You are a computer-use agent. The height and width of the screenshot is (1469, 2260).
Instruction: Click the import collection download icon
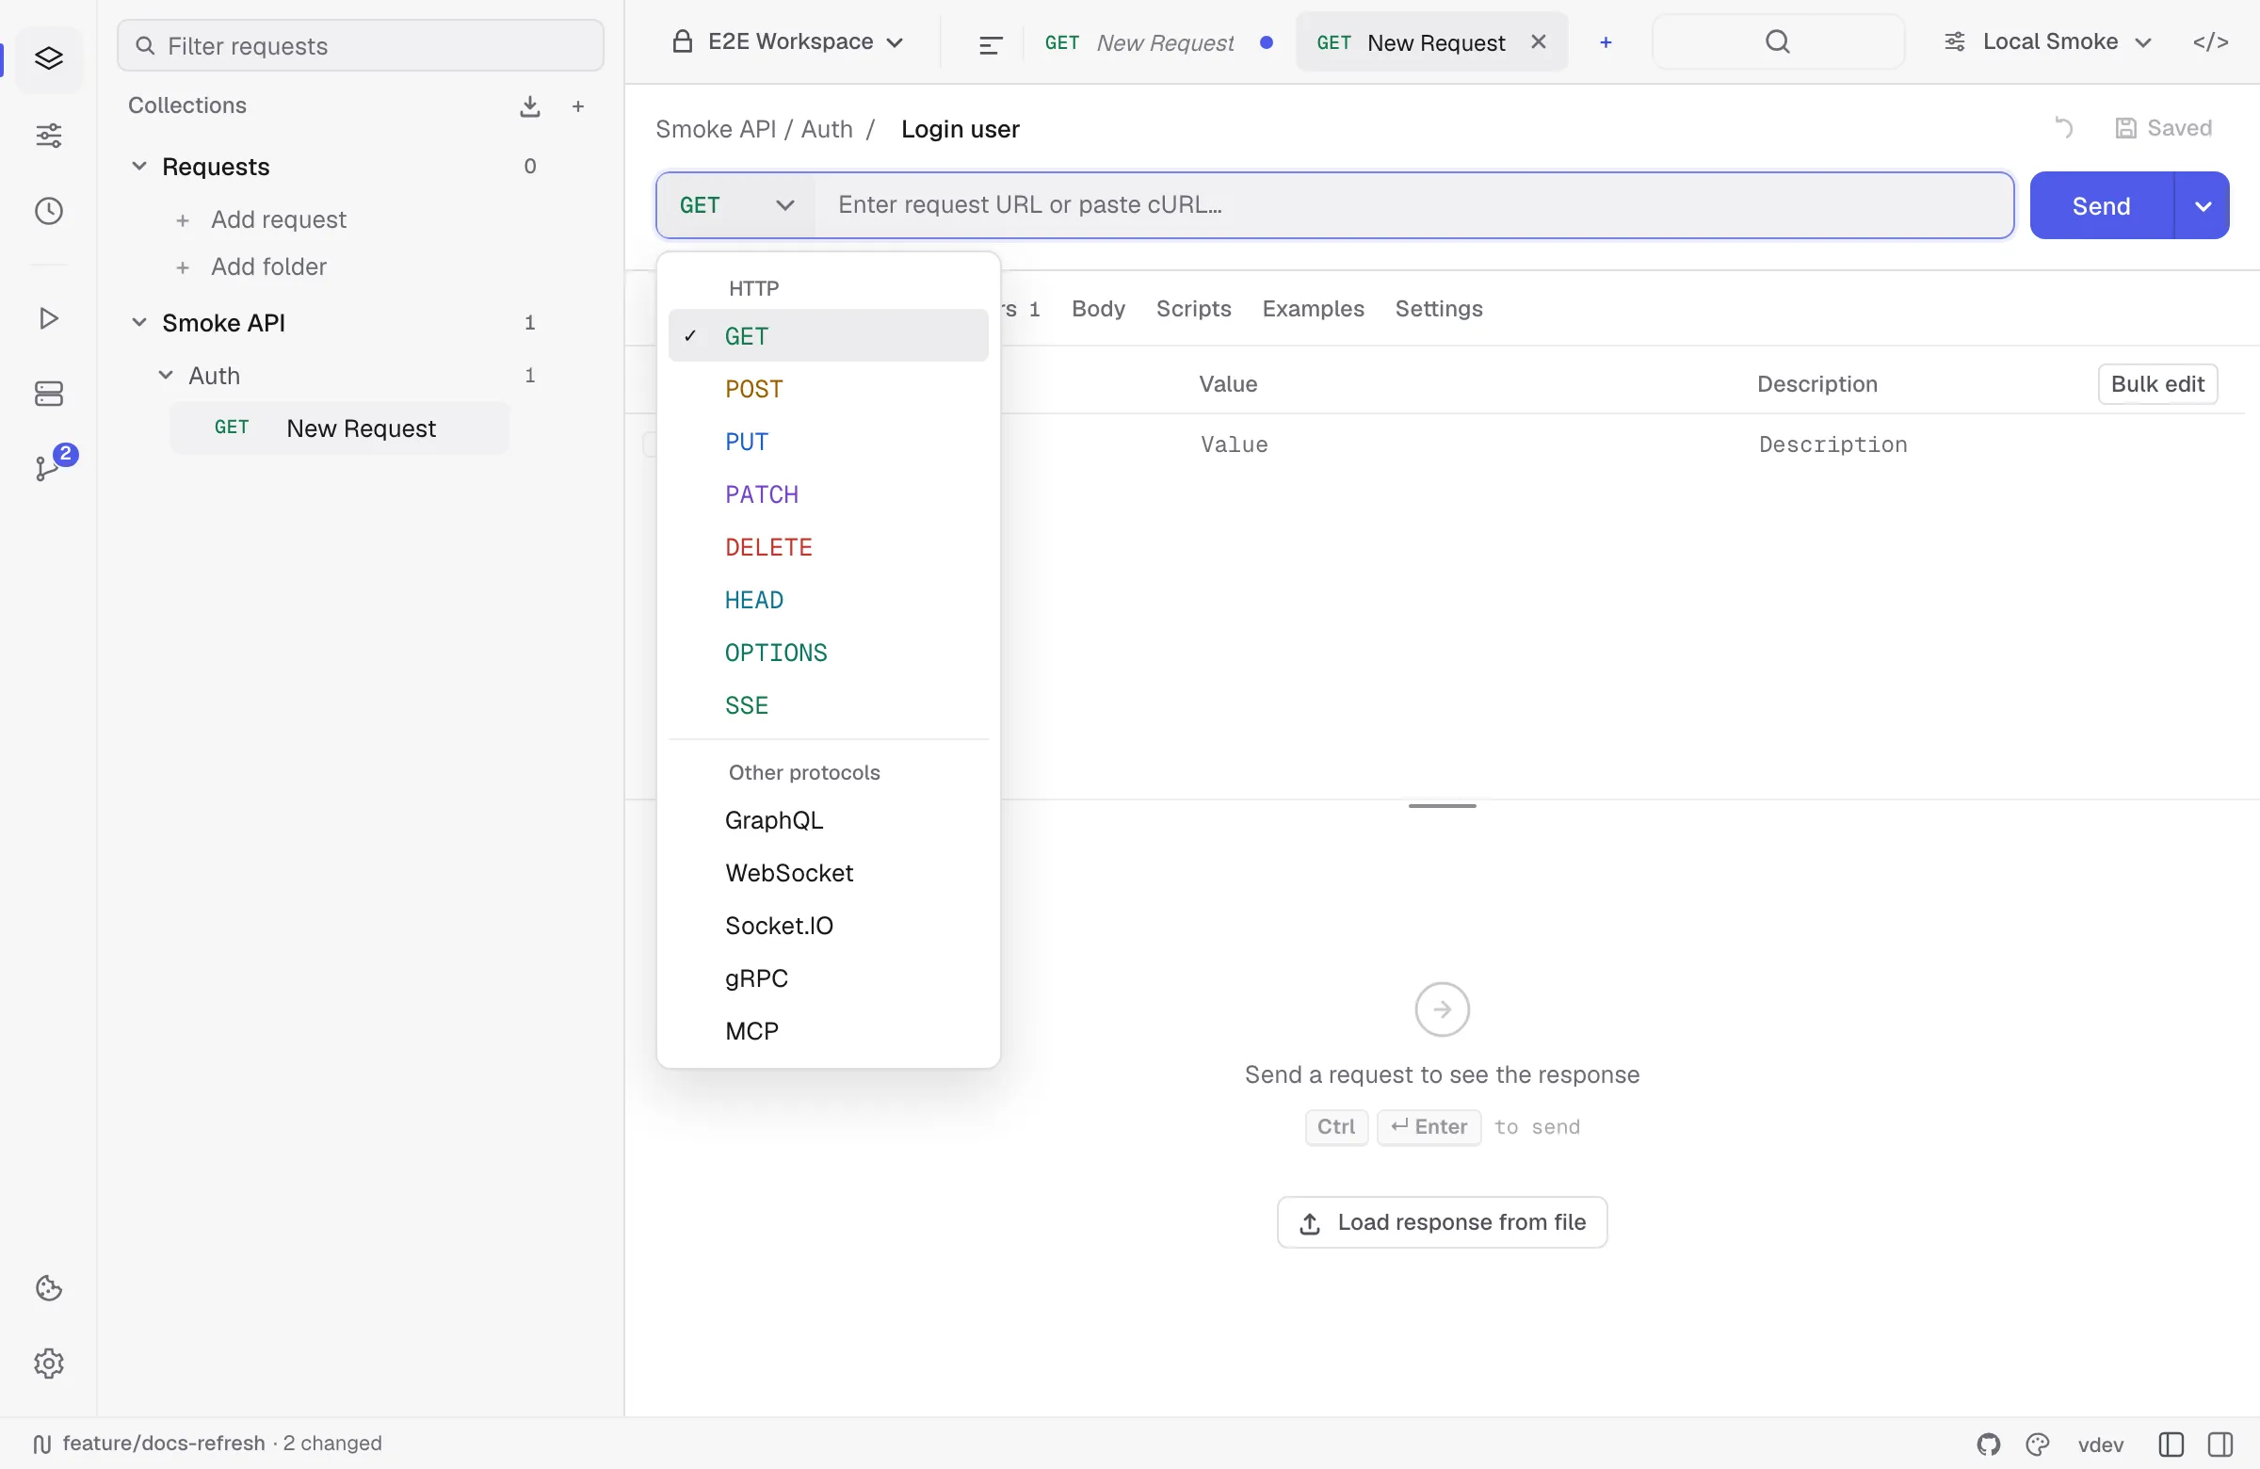click(x=530, y=106)
